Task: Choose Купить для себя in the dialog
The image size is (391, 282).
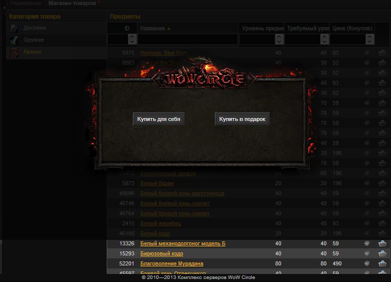Action: pos(159,119)
